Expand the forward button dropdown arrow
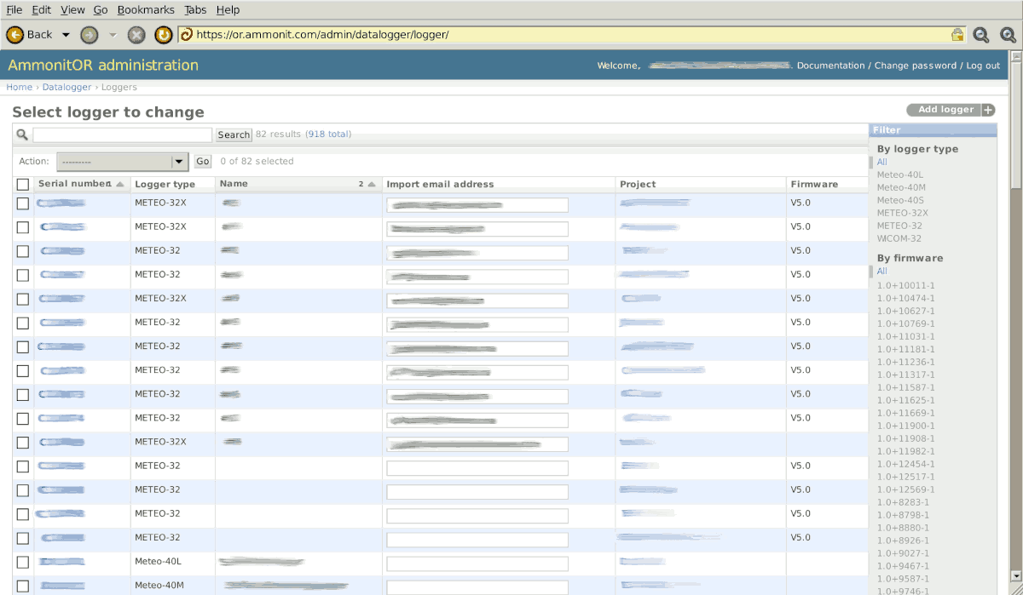 tap(112, 35)
